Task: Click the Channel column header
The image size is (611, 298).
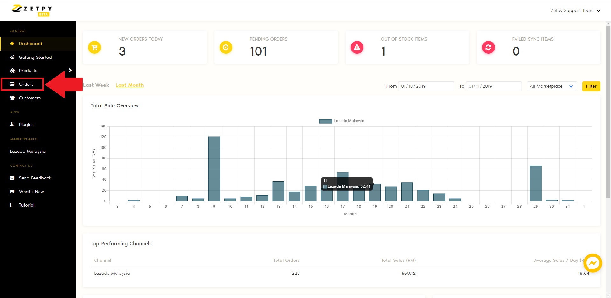Action: (102, 260)
